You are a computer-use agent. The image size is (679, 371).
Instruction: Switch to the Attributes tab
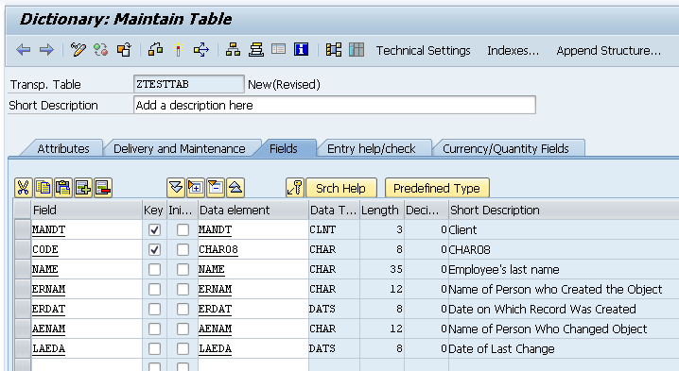63,148
